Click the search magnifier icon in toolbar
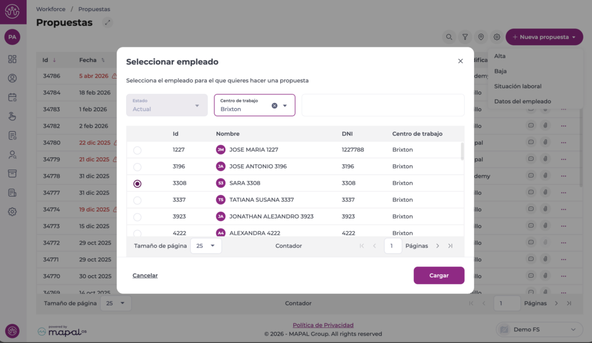592x343 pixels. pos(449,37)
